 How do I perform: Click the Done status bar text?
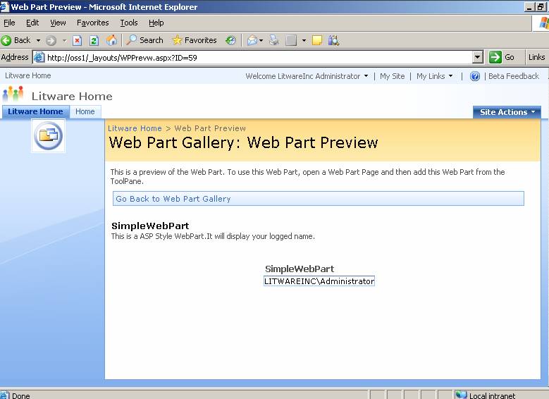[21, 395]
